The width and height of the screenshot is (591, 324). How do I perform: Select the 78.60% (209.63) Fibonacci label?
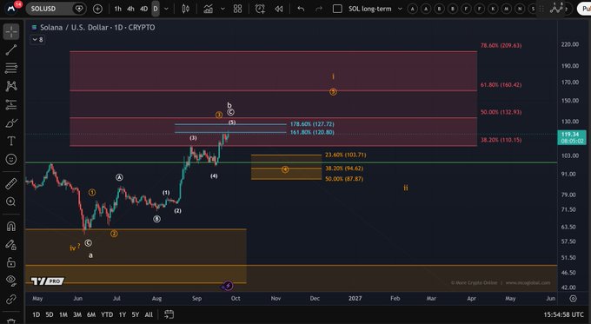click(501, 45)
